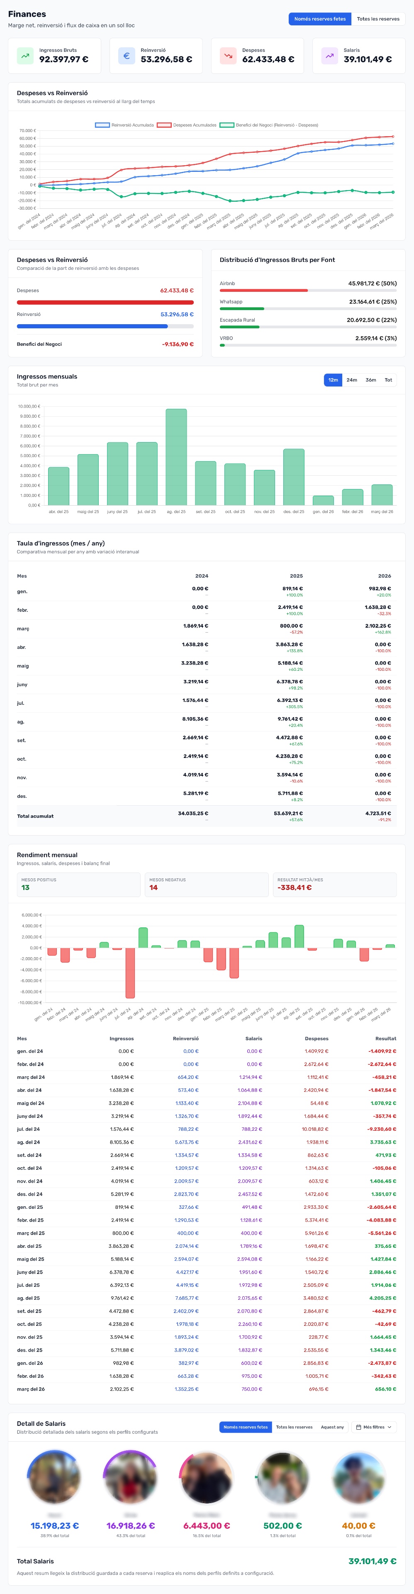This screenshot has width=414, height=1594.
Task: Show 36m range in Ingressos mensuals
Action: (371, 380)
